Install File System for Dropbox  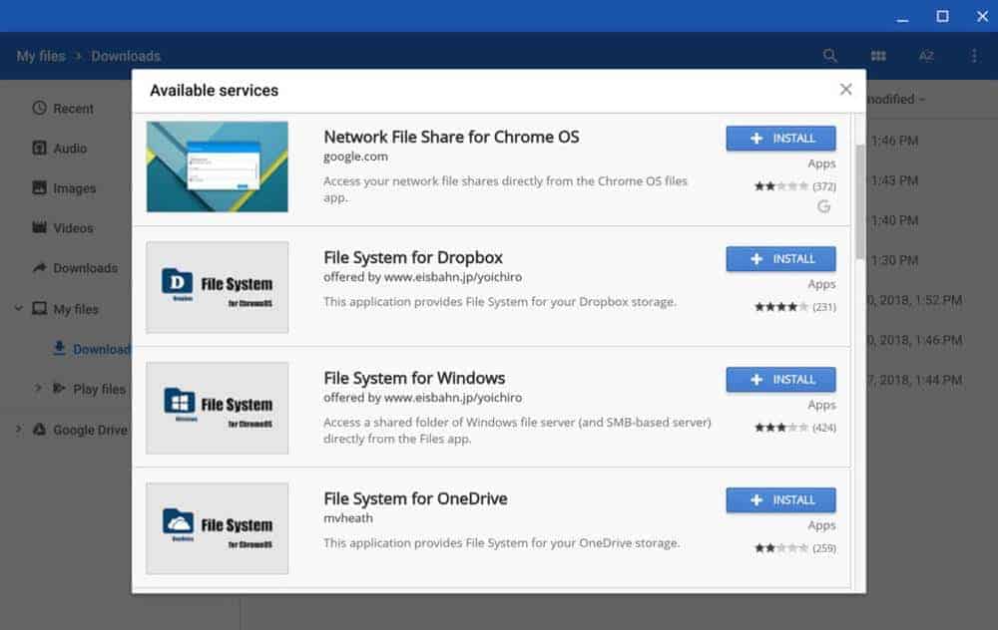[780, 259]
